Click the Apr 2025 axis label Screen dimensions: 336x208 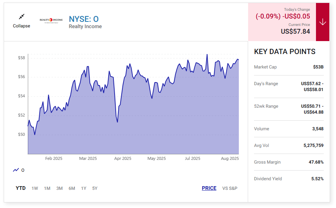point(123,159)
